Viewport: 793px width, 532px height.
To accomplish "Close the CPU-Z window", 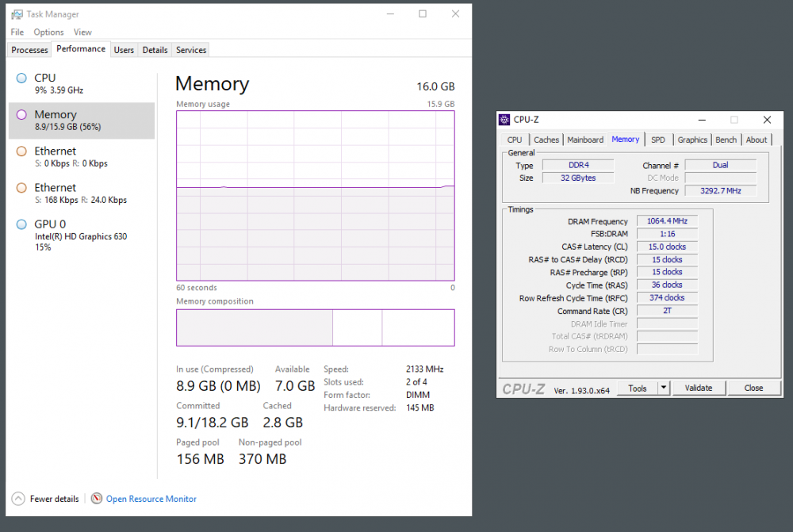I will click(767, 120).
